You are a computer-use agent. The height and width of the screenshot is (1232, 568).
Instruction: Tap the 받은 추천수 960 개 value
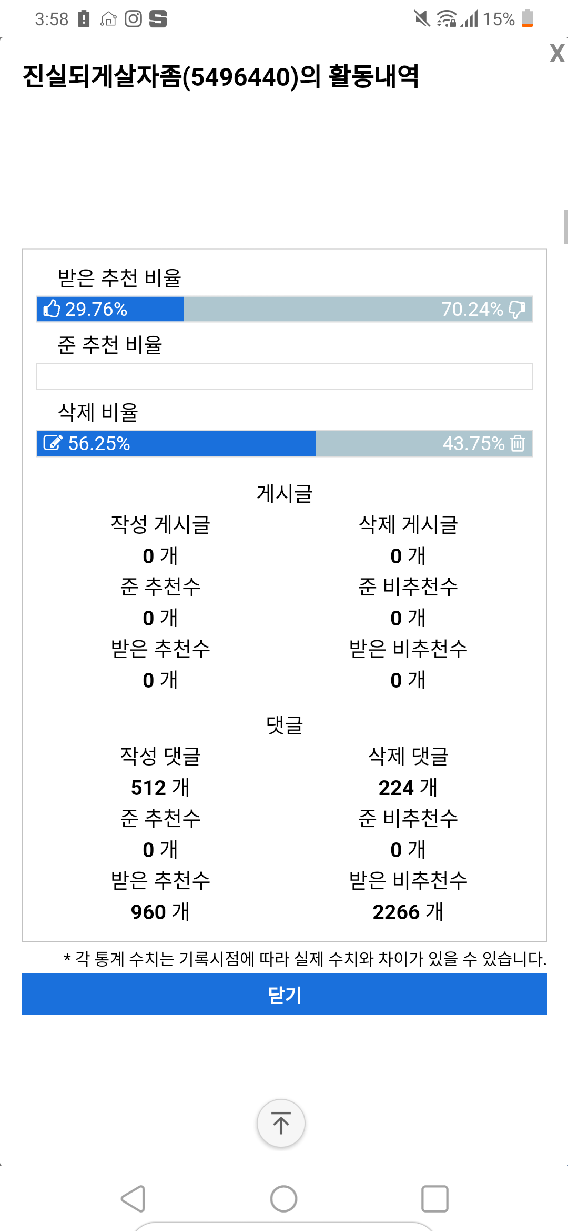[x=160, y=912]
